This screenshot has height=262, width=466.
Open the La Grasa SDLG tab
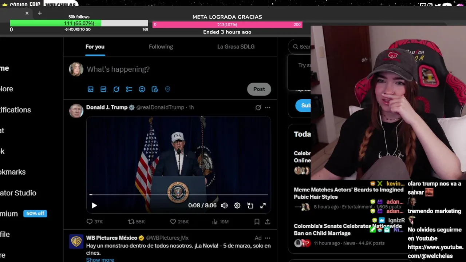pyautogui.click(x=236, y=47)
